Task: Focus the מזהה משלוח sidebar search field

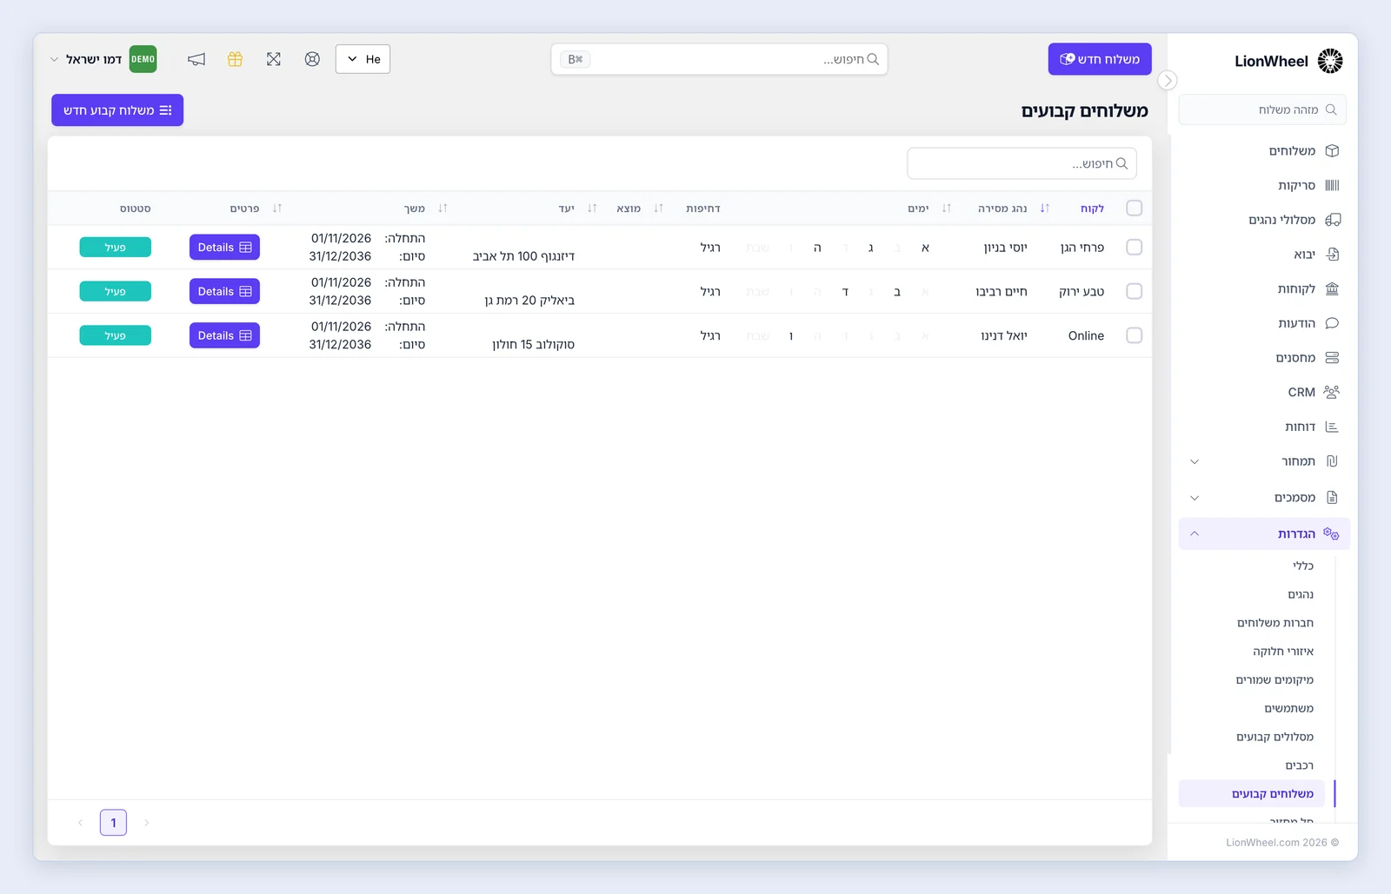Action: 1262,109
